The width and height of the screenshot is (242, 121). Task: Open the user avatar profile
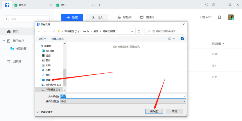click(x=231, y=17)
